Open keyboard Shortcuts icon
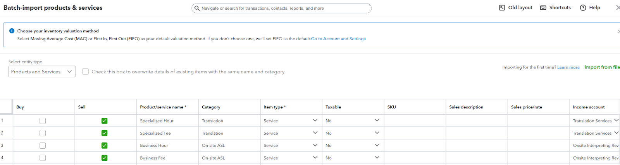Image resolution: width=620 pixels, height=165 pixels. [543, 8]
